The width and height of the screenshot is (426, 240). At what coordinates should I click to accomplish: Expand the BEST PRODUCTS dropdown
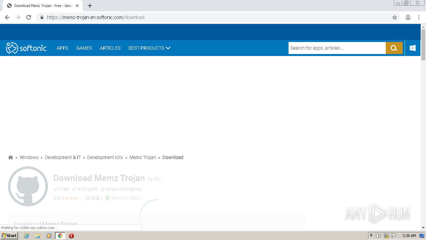[x=149, y=48]
